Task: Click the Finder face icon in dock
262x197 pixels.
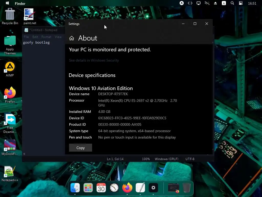Action: 75,188
